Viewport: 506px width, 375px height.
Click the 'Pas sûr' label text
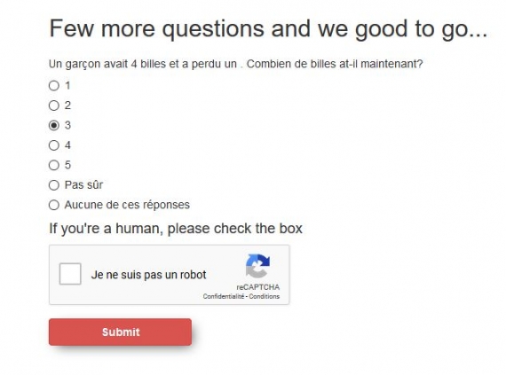(83, 185)
